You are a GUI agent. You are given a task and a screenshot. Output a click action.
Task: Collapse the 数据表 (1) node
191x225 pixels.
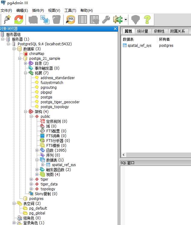(x=37, y=160)
